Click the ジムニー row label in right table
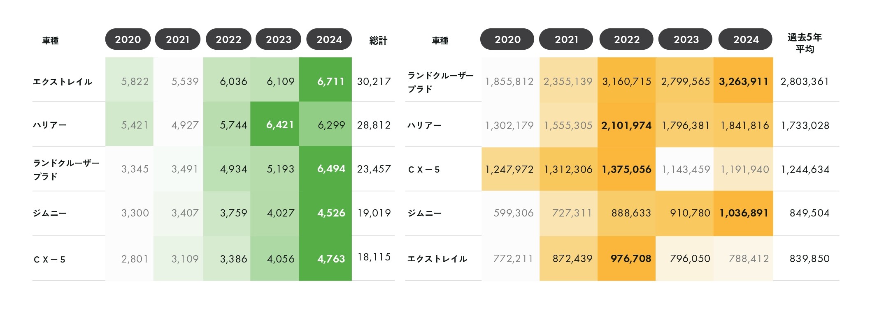This screenshot has height=311, width=870. pyautogui.click(x=424, y=213)
